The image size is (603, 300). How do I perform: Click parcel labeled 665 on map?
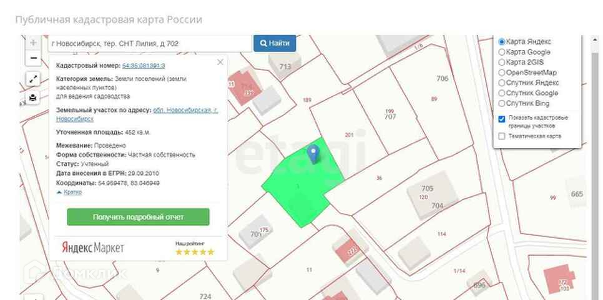pyautogui.click(x=577, y=194)
